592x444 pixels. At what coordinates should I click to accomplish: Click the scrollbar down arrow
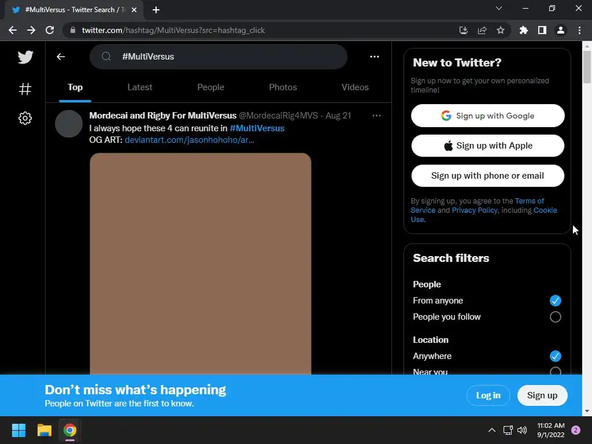587,411
